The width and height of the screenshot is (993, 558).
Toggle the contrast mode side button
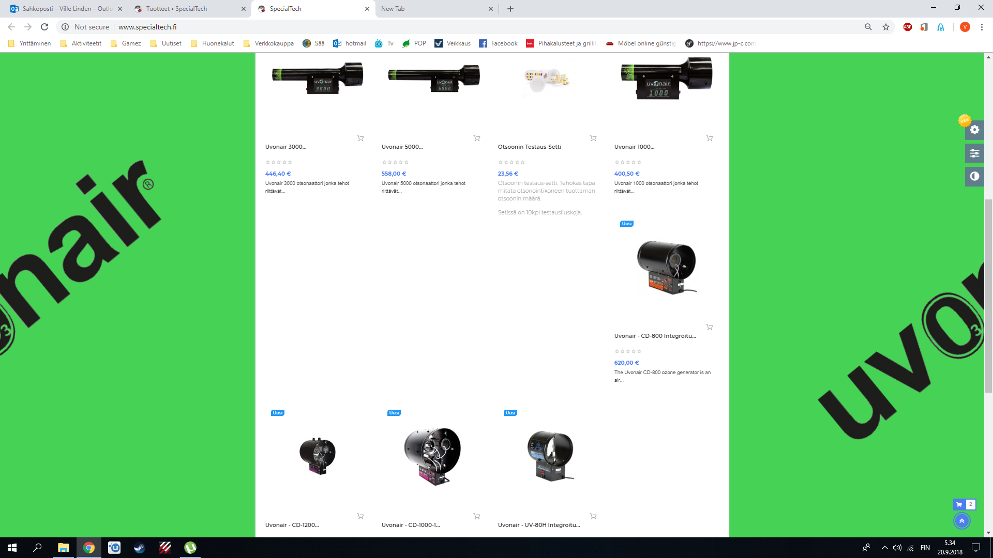(x=974, y=176)
